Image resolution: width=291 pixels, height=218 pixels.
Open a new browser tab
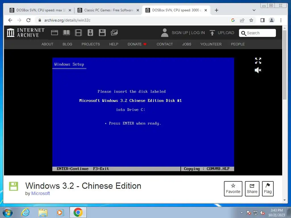pos(216,10)
